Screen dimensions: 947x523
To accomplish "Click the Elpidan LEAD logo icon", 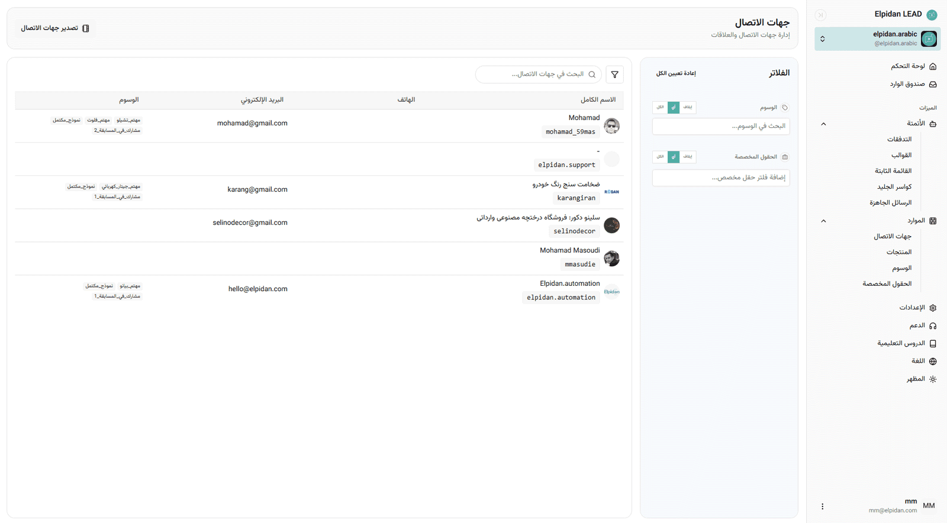I will (932, 15).
